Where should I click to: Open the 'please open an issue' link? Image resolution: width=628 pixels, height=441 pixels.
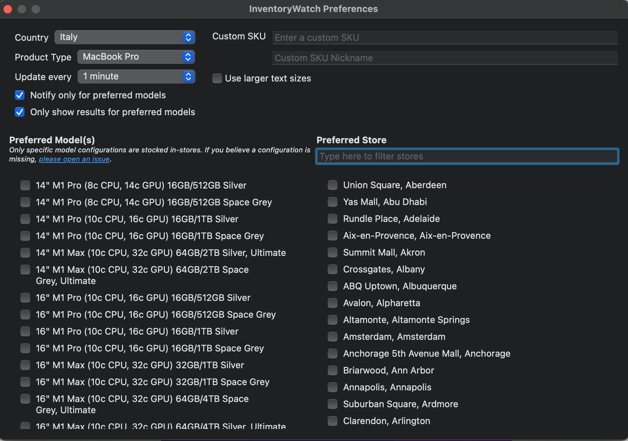click(74, 159)
